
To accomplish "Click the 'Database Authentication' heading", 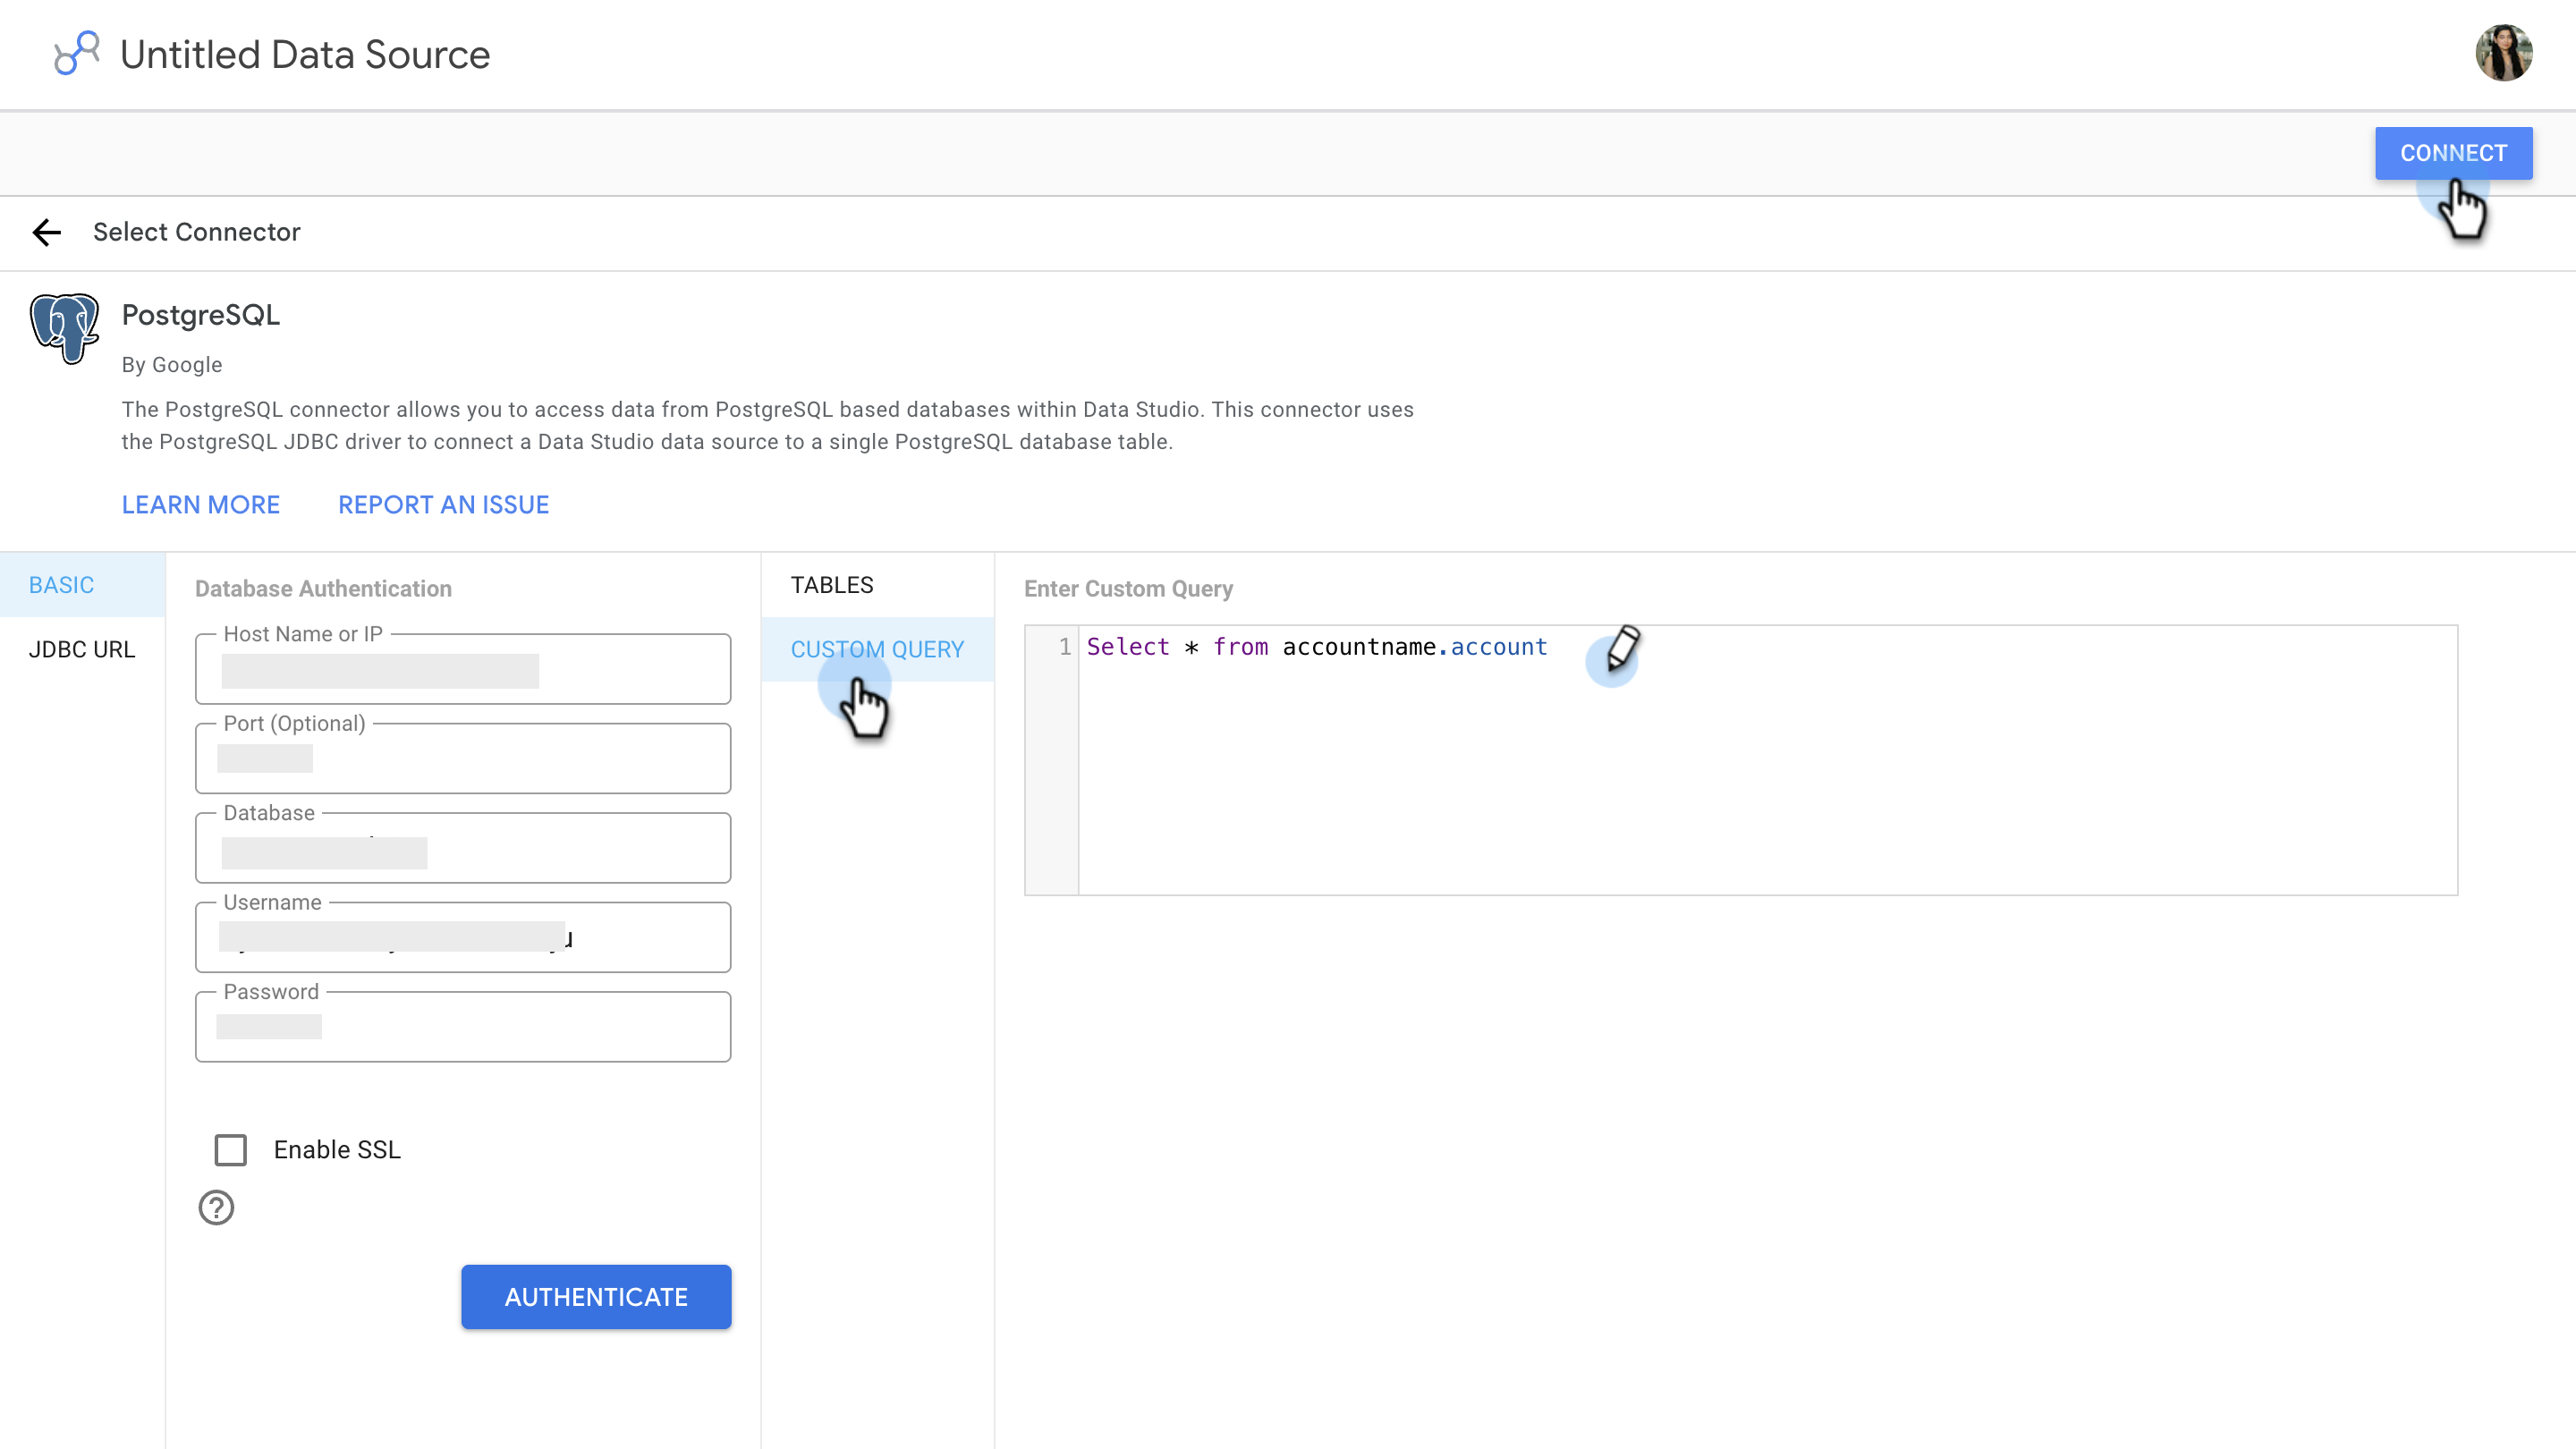I will (323, 589).
